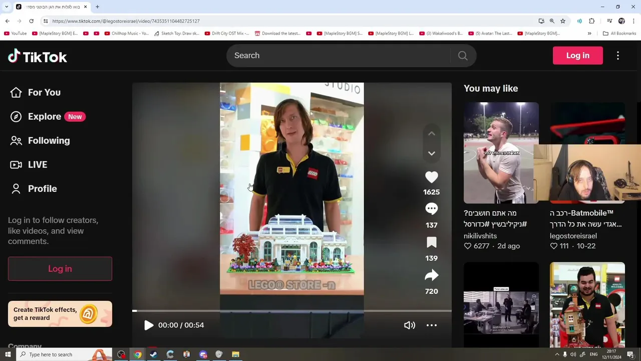Open YouTube bookmark
The image size is (641, 361).
tap(15, 34)
